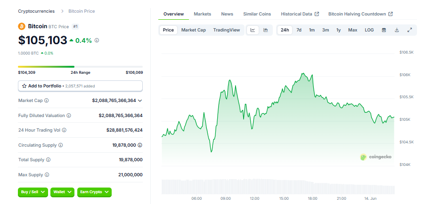Open calendar date range picker icon
The image size is (433, 204).
pyautogui.click(x=384, y=30)
